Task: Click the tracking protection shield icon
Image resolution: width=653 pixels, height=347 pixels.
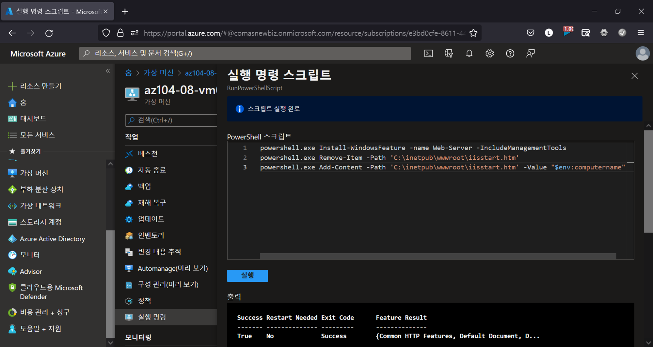Action: click(106, 33)
